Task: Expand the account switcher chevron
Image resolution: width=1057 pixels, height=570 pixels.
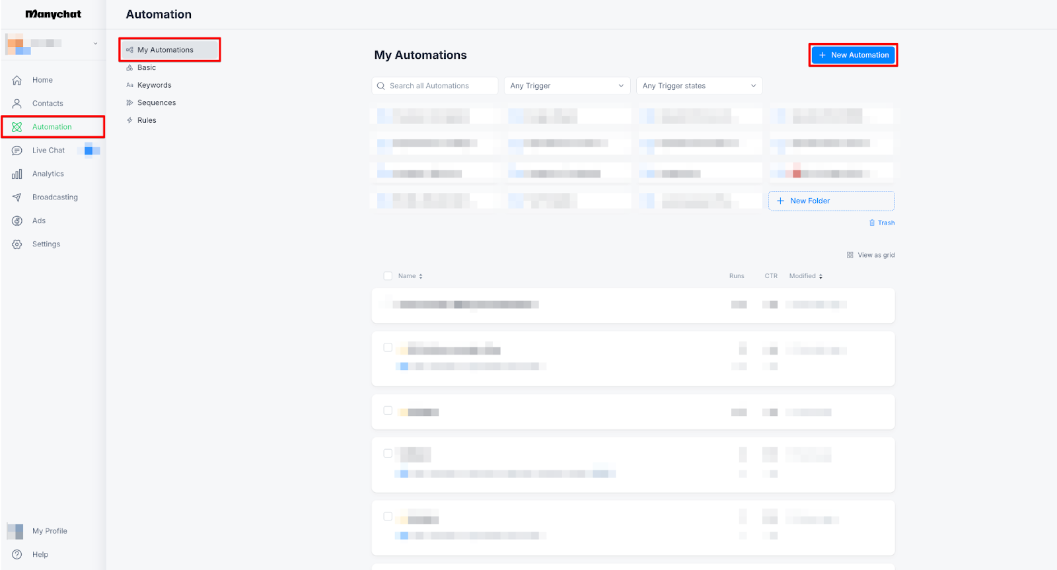Action: pos(95,44)
